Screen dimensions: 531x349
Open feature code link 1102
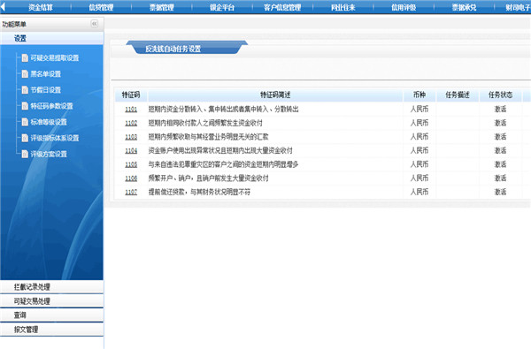click(x=131, y=123)
